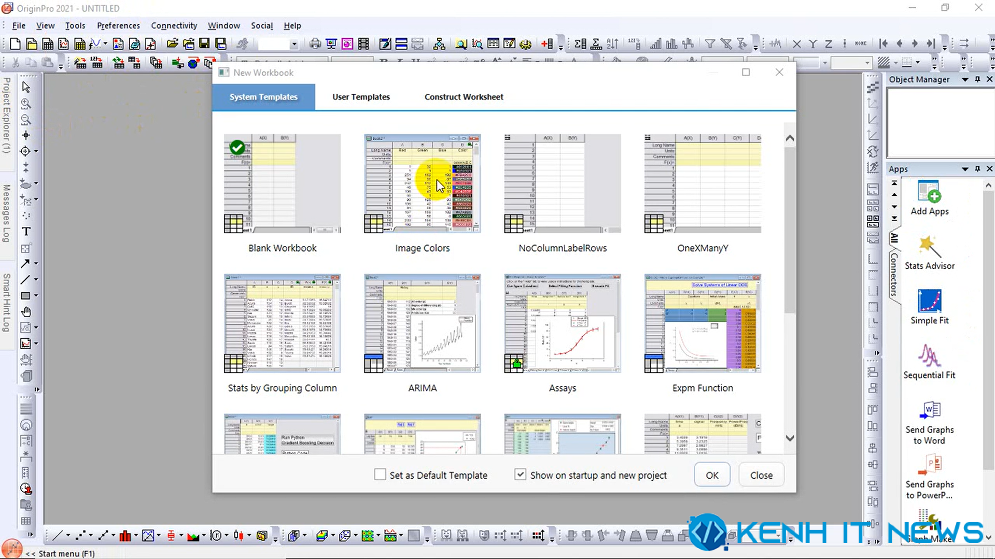Image resolution: width=995 pixels, height=559 pixels.
Task: Expand the Apps panel dropdown arrow
Action: (965, 169)
